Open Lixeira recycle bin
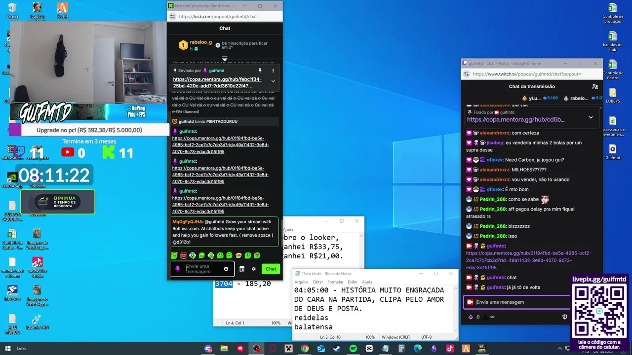The height and width of the screenshot is (355, 632). tap(12, 10)
